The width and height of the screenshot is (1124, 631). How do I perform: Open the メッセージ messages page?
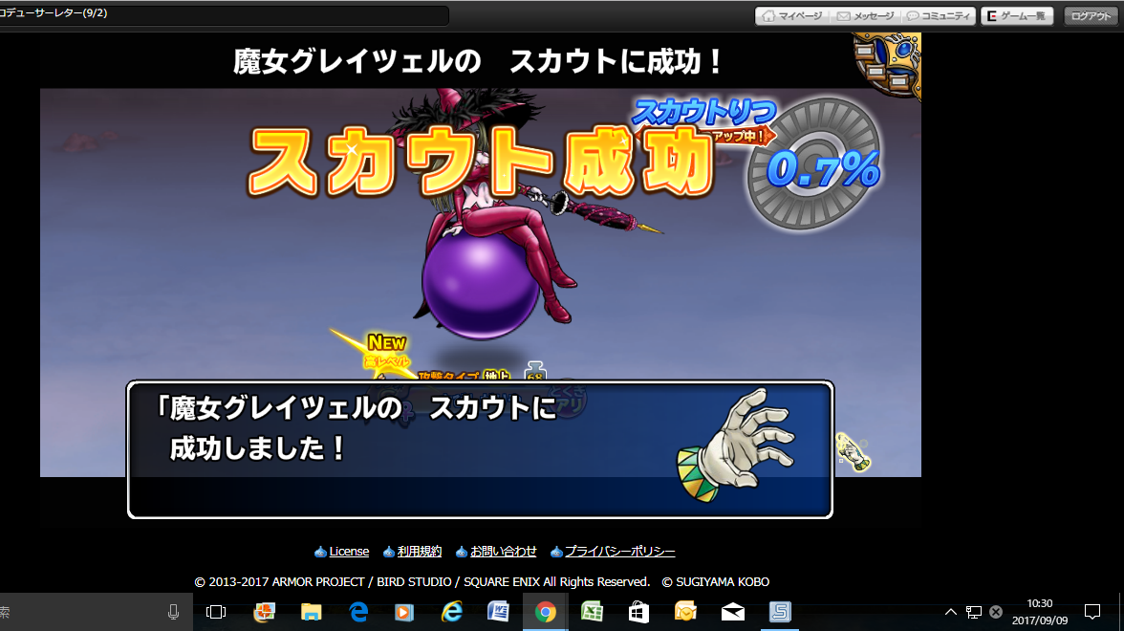point(865,16)
